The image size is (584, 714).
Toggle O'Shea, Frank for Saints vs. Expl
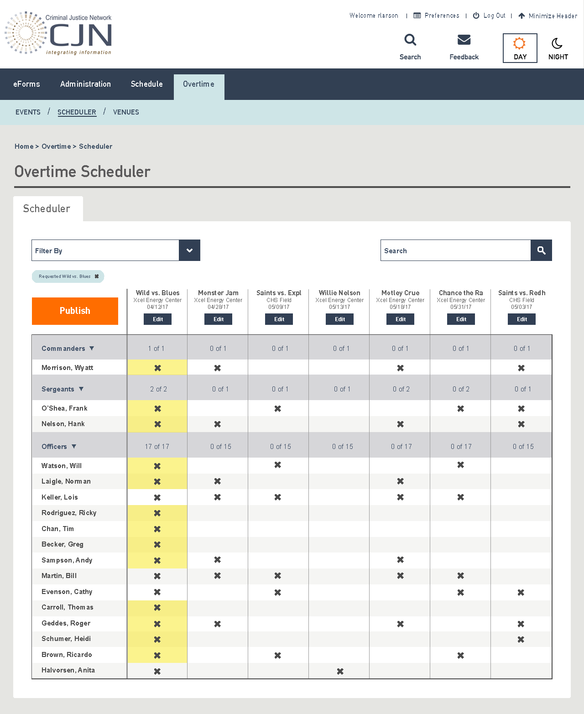click(278, 408)
